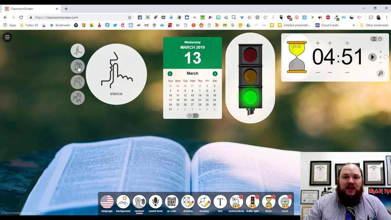Expand hidden bookmarks with the chevron
The image size is (391, 220).
354,25
